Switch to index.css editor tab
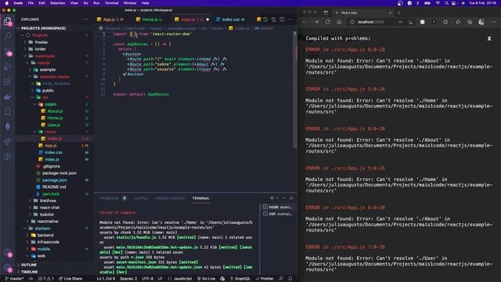 (230, 20)
